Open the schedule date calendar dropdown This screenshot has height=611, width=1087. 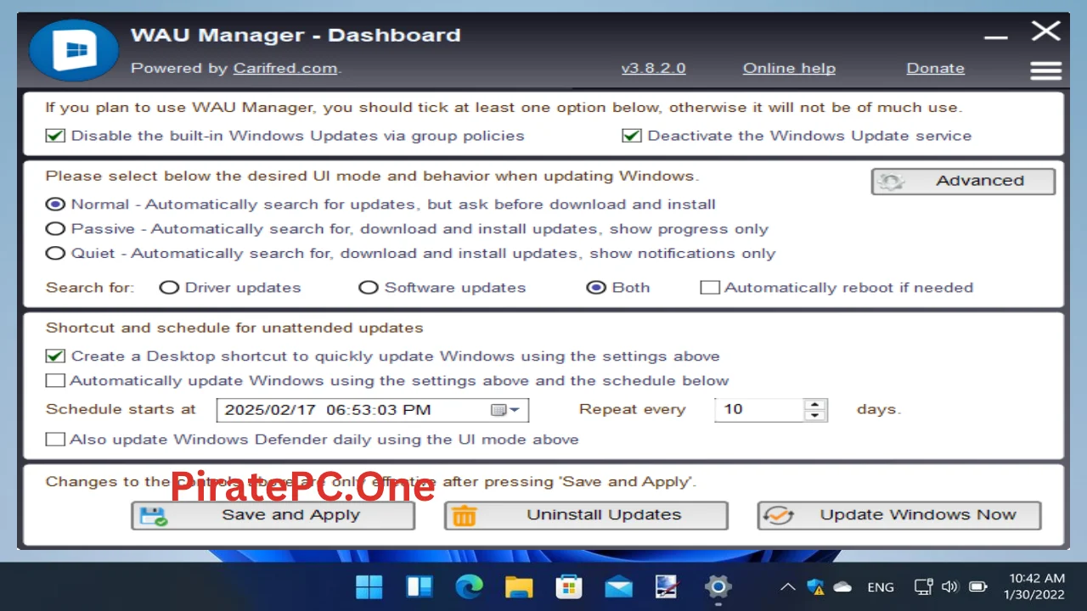[x=505, y=410]
